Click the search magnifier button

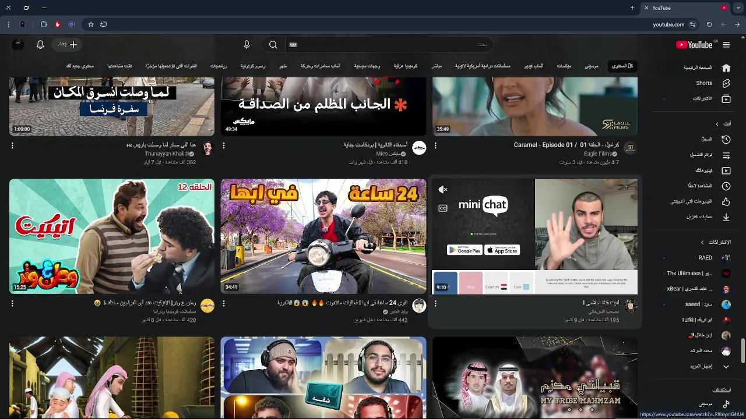[273, 45]
